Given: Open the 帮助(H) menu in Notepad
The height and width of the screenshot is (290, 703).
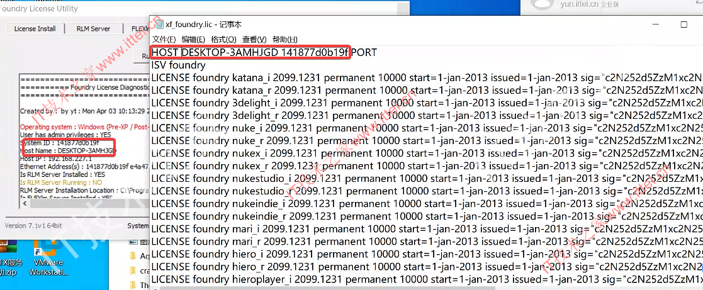Looking at the screenshot, I should pyautogui.click(x=284, y=40).
